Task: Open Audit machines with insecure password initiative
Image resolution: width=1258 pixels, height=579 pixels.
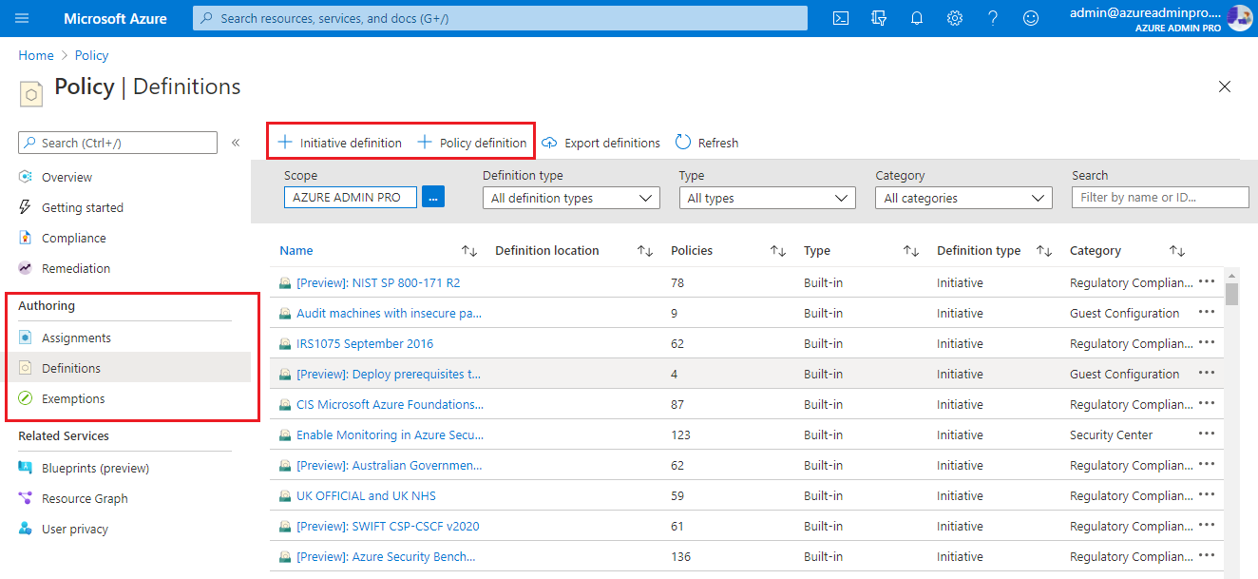Action: [389, 313]
